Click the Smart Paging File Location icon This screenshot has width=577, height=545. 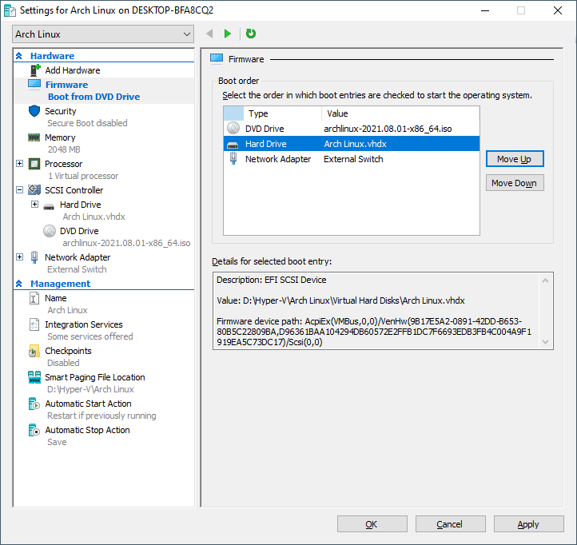34,377
